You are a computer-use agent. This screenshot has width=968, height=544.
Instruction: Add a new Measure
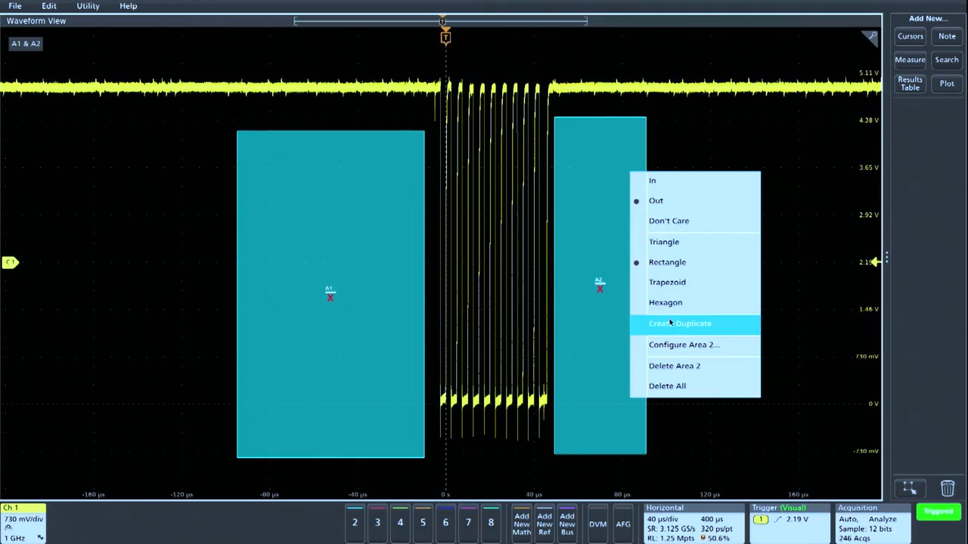tap(910, 60)
